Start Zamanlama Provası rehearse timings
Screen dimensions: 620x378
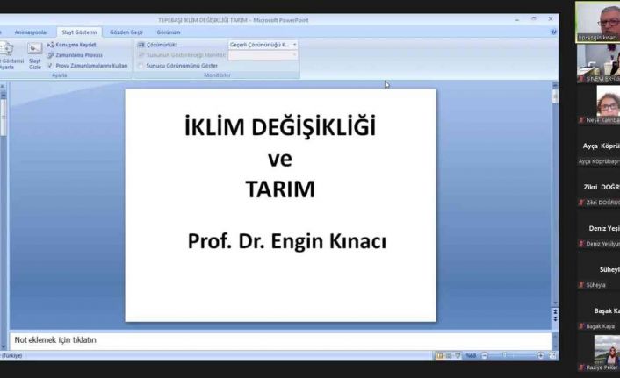75,55
